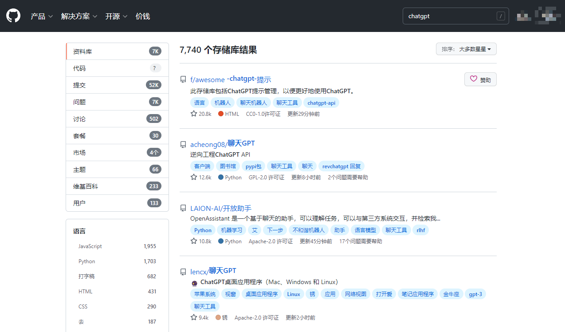Open the acheong08/聊天GPT repository link

click(x=223, y=144)
